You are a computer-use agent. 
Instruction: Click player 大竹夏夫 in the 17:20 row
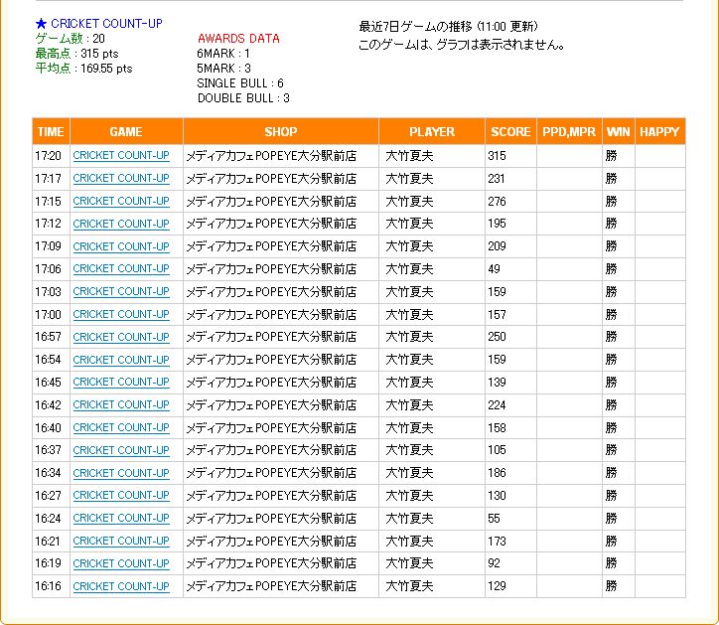click(409, 156)
